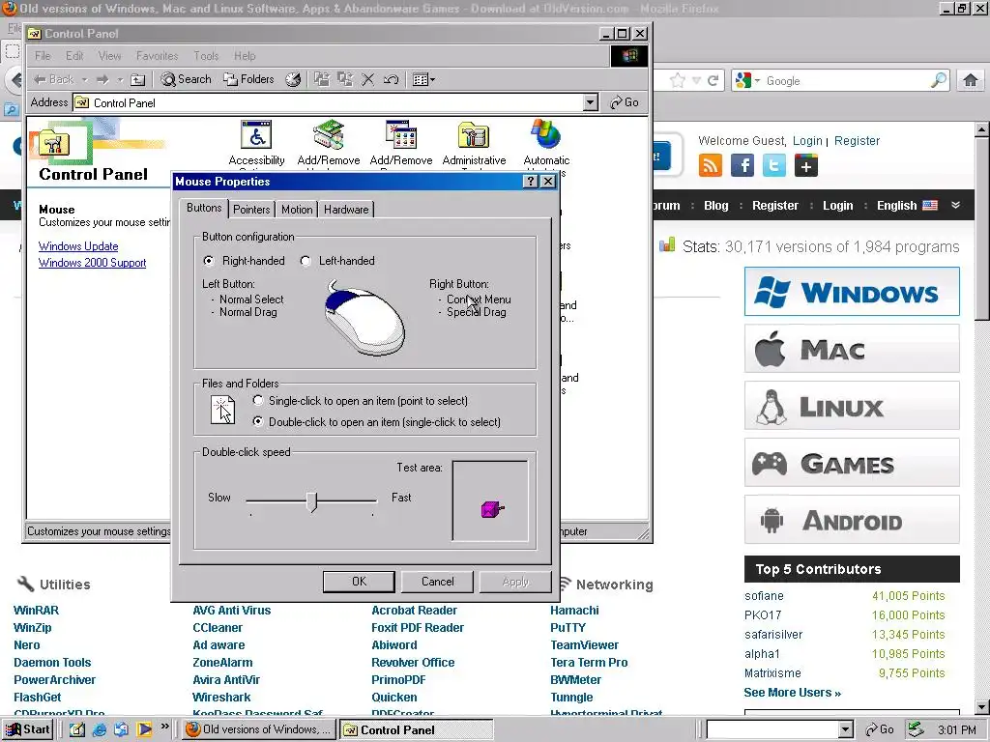Viewport: 990px width, 742px height.
Task: Switch to the Old versions of Windows taskbar button
Action: point(259,729)
